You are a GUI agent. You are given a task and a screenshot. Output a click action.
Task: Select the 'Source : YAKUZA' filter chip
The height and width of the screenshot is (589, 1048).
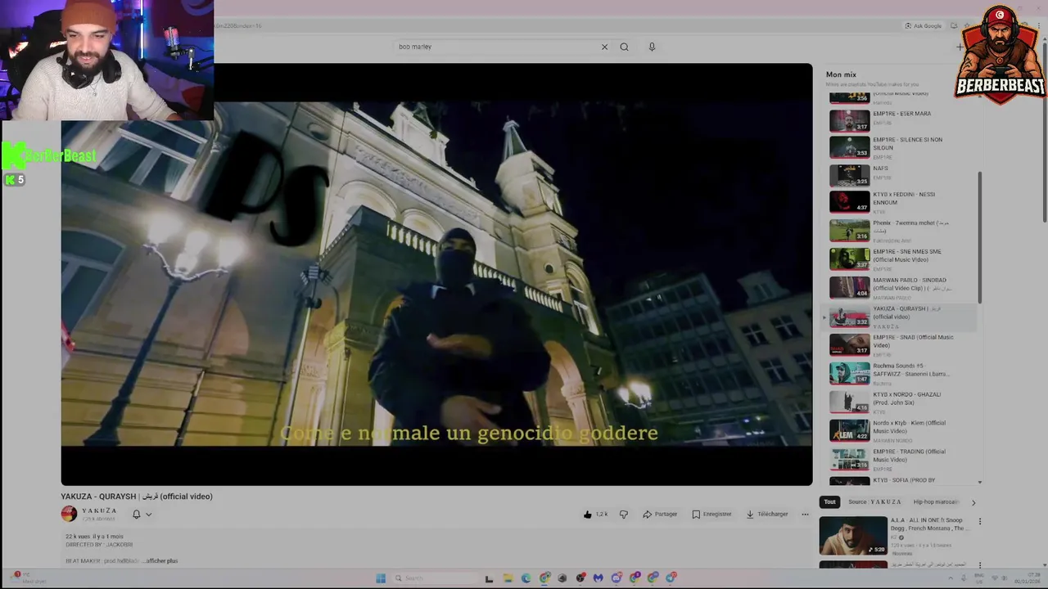pyautogui.click(x=874, y=501)
